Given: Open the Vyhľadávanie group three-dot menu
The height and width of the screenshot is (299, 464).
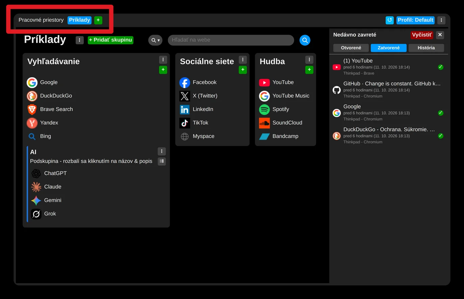Looking at the screenshot, I should click(163, 60).
